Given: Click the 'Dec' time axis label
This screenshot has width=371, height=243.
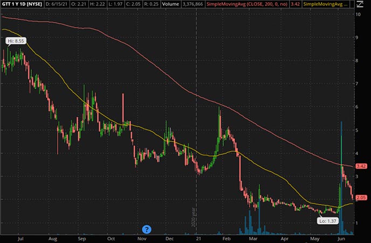Looking at the screenshot, I should tap(169, 239).
